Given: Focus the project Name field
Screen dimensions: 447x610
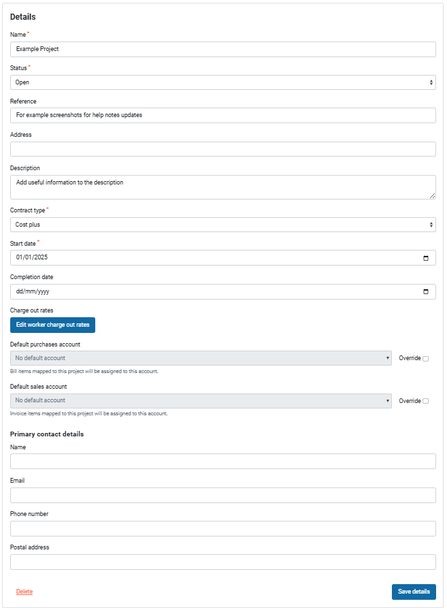Looking at the screenshot, I should tap(222, 49).
